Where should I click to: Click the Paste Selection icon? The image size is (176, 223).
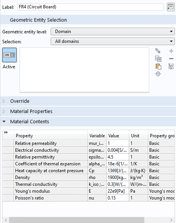(158, 66)
